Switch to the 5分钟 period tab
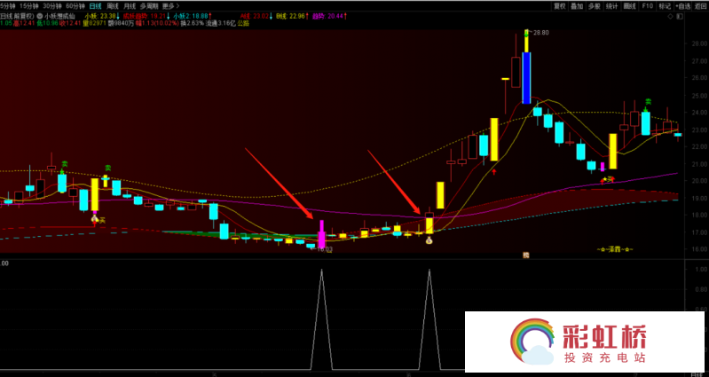Viewport: 709px width, 377px height. 8,6
